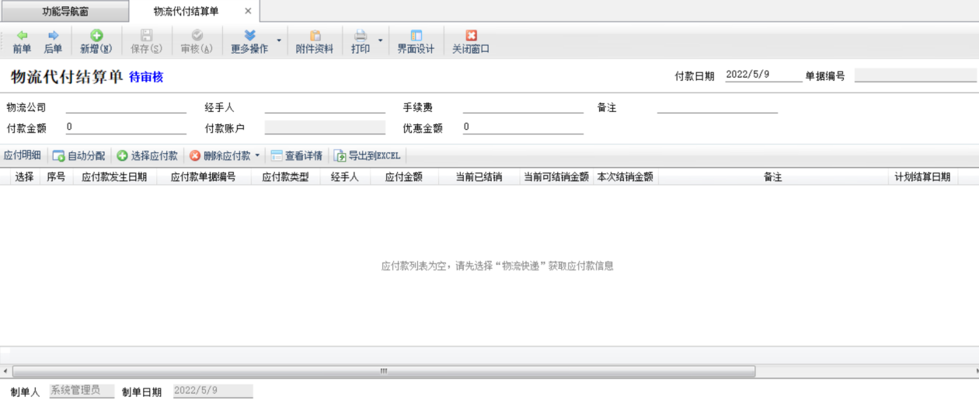979x411 pixels.
Task: Go to the previous document (前单)
Action: [x=22, y=42]
